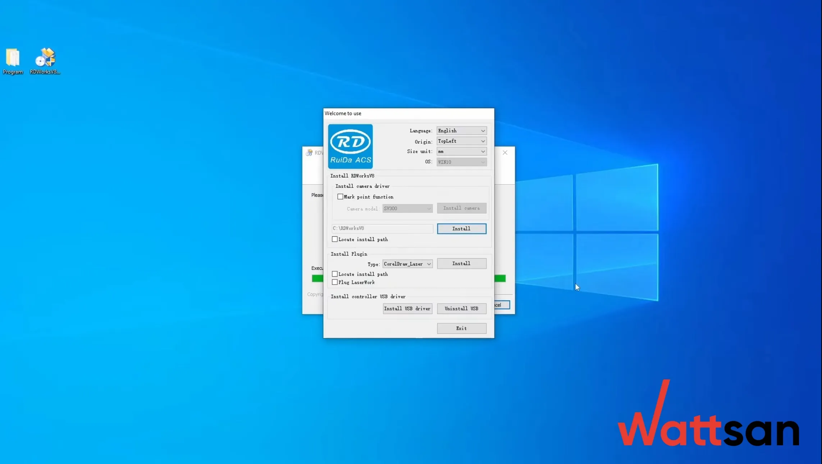Tick the Plug LaserWork checkbox
822x464 pixels.
pos(335,282)
